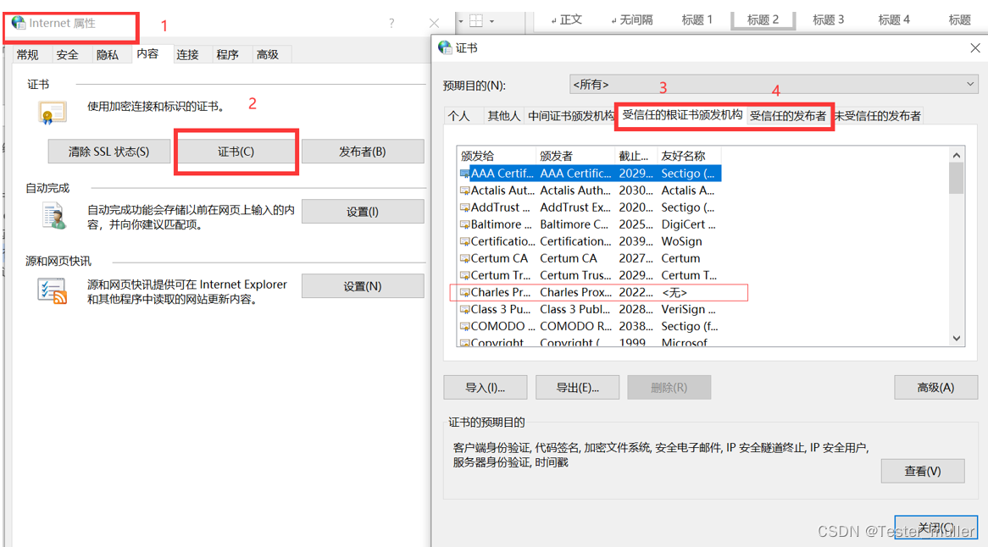988x547 pixels.
Task: Click the borders table icon in Word ribbon
Action: pyautogui.click(x=476, y=21)
